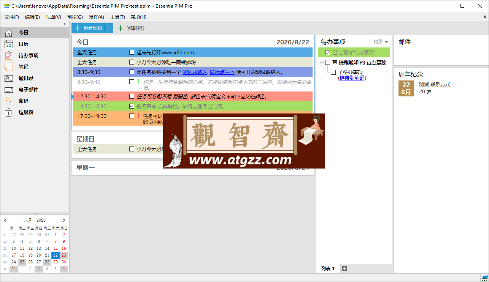
Task: Open the 今日 home view in sidebar
Action: pyautogui.click(x=35, y=33)
